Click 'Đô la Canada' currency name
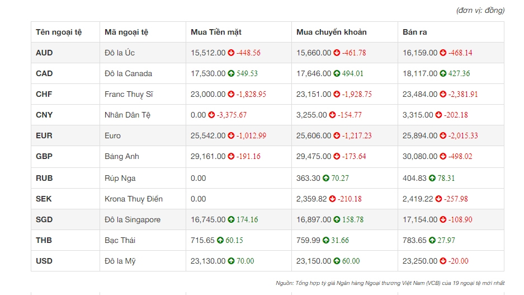This screenshot has height=295, width=524. pyautogui.click(x=128, y=73)
